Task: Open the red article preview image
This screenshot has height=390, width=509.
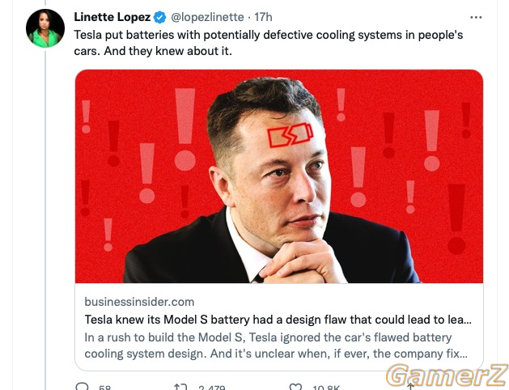Action: click(279, 176)
